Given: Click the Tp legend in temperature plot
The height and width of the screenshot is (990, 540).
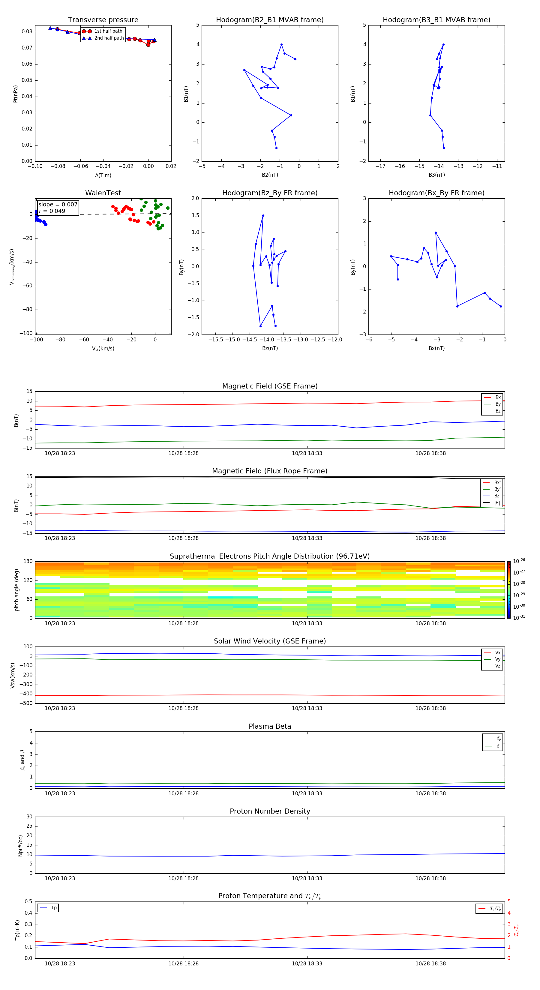Looking at the screenshot, I should point(48,908).
